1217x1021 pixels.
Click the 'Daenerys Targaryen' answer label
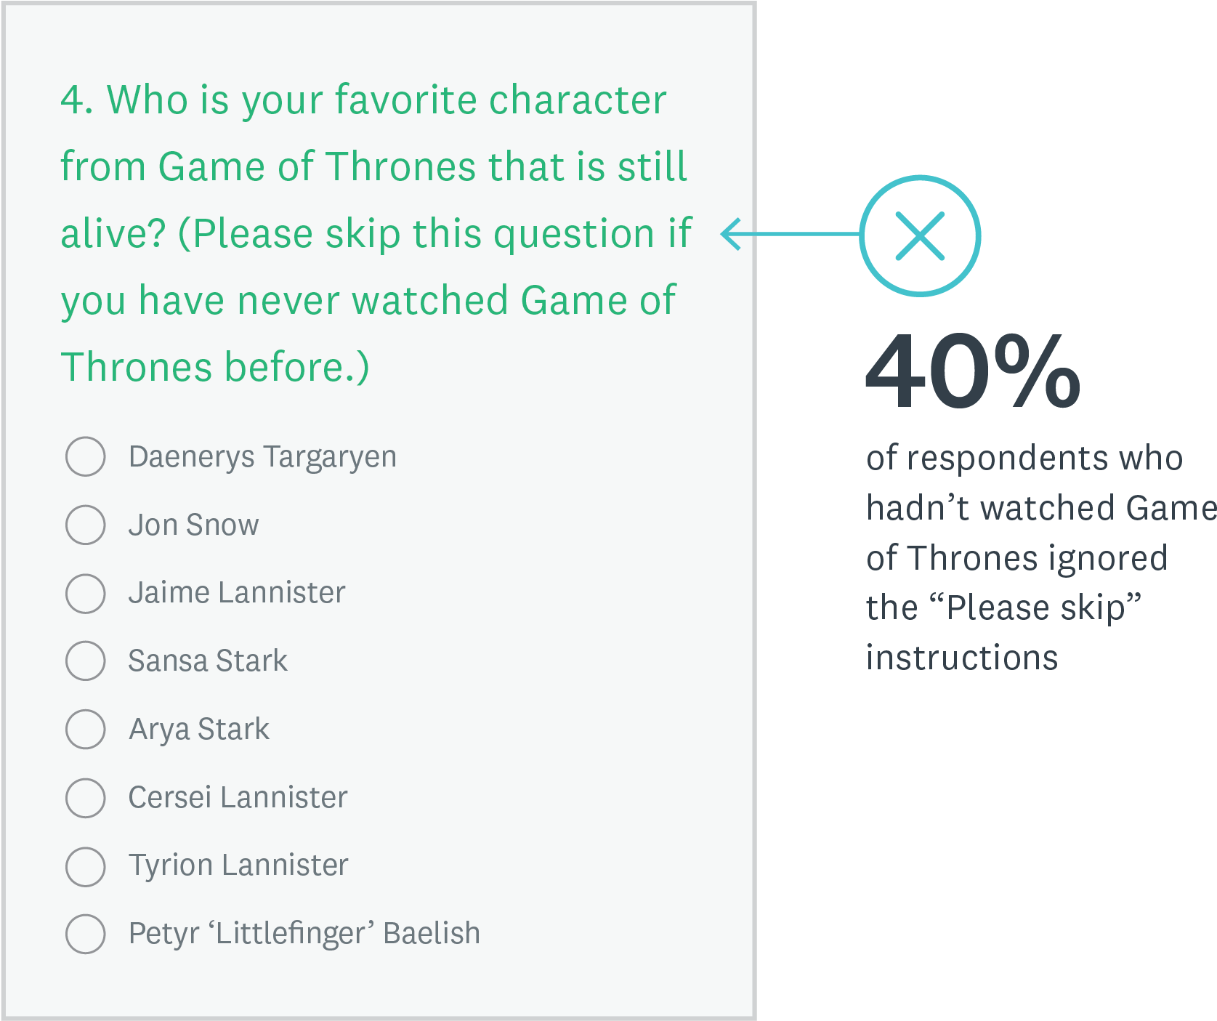click(262, 456)
